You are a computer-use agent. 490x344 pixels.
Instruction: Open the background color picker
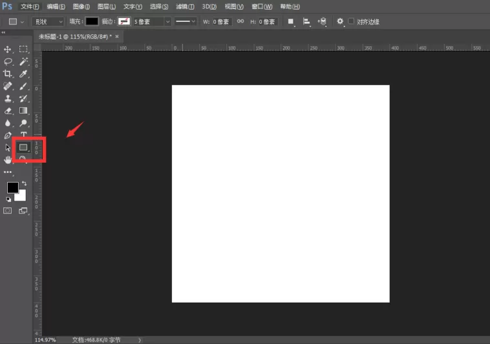click(22, 197)
